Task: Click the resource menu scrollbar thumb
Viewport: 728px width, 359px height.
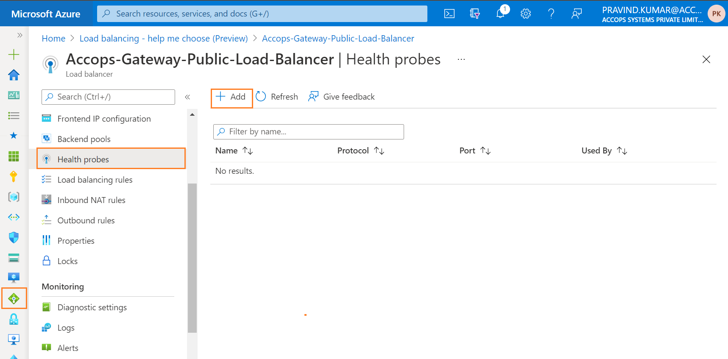Action: [192, 258]
